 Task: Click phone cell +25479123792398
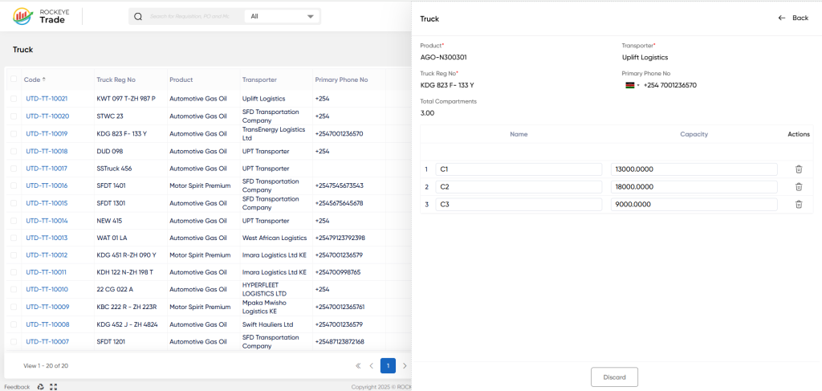340,238
